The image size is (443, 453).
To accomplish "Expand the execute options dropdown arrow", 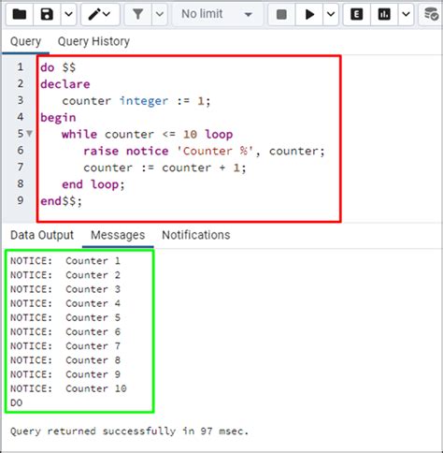I will (331, 14).
